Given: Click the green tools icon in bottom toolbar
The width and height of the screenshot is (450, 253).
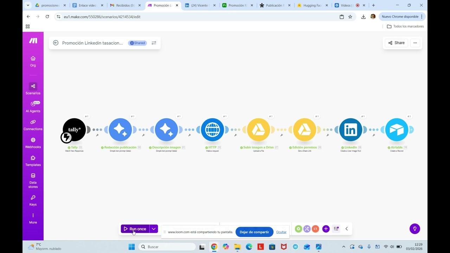Looking at the screenshot, I should (x=298, y=229).
